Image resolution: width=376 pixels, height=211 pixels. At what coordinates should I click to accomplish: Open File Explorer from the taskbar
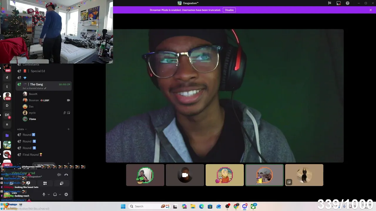click(x=193, y=206)
